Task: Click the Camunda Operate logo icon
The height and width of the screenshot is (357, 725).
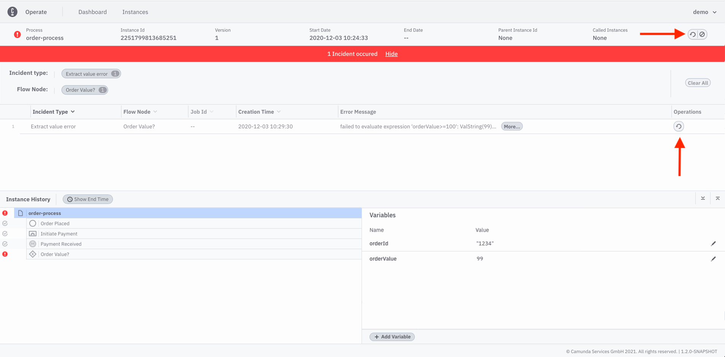Action: click(x=12, y=12)
